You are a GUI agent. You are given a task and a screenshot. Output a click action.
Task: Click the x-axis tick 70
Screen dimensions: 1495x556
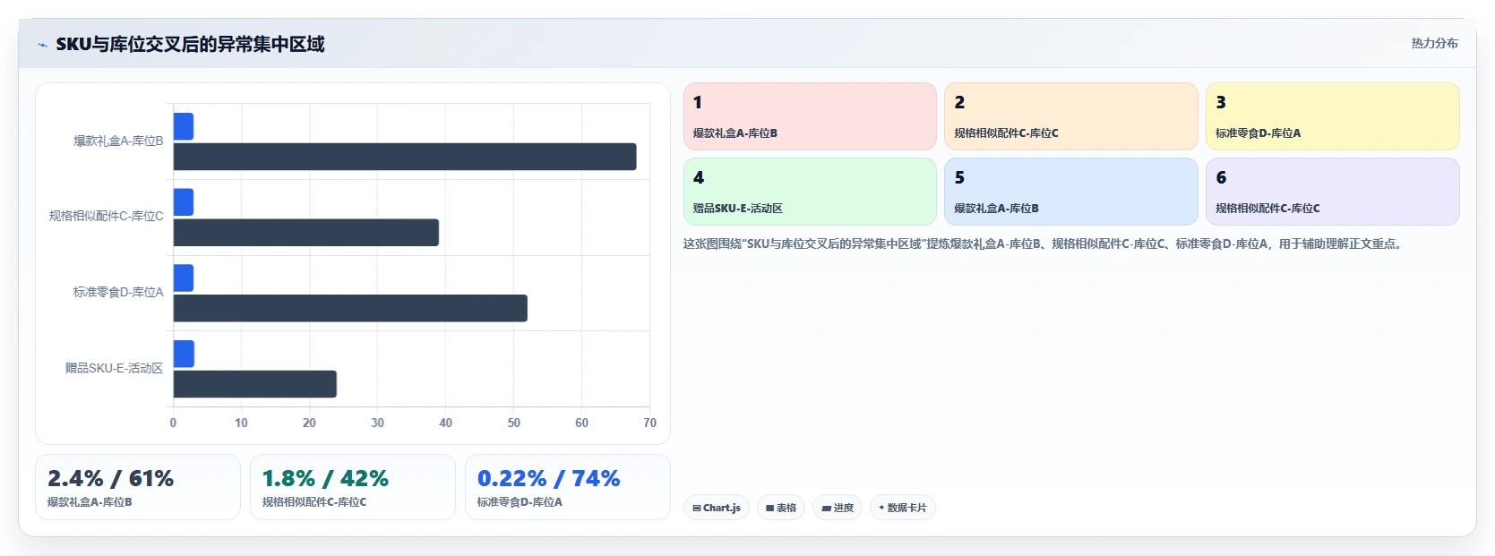(649, 423)
